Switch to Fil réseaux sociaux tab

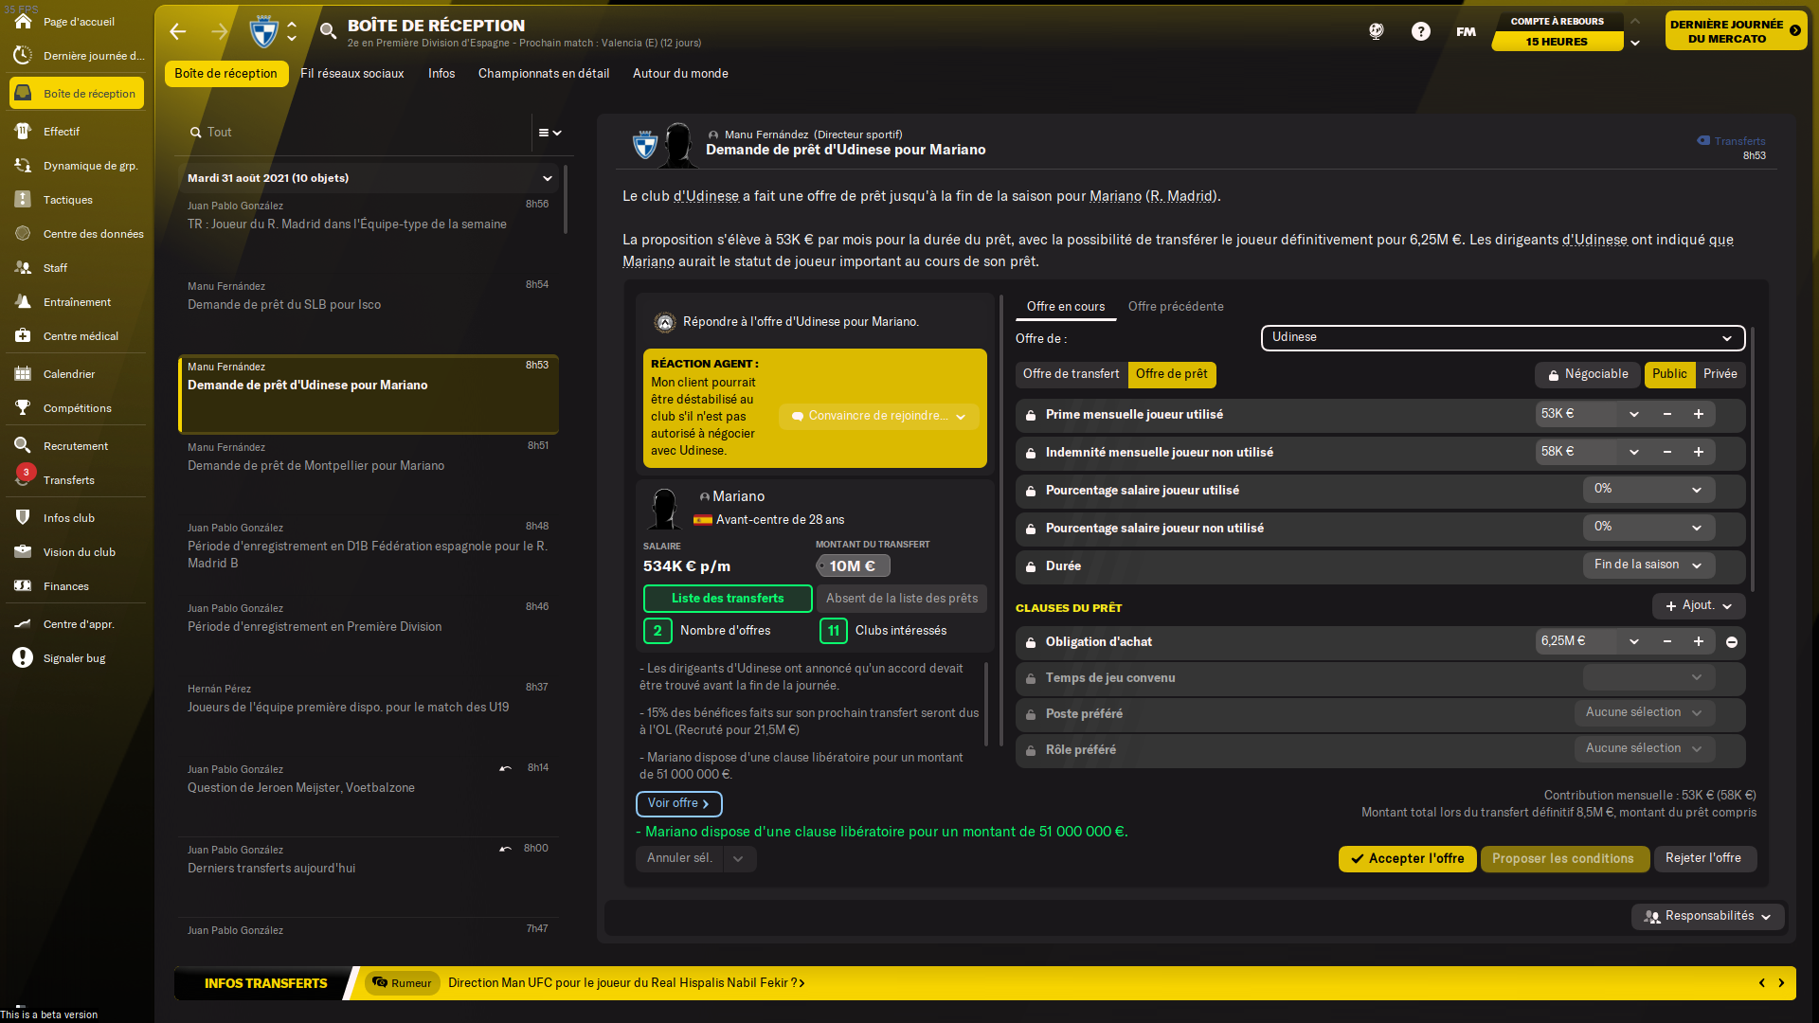pos(351,74)
